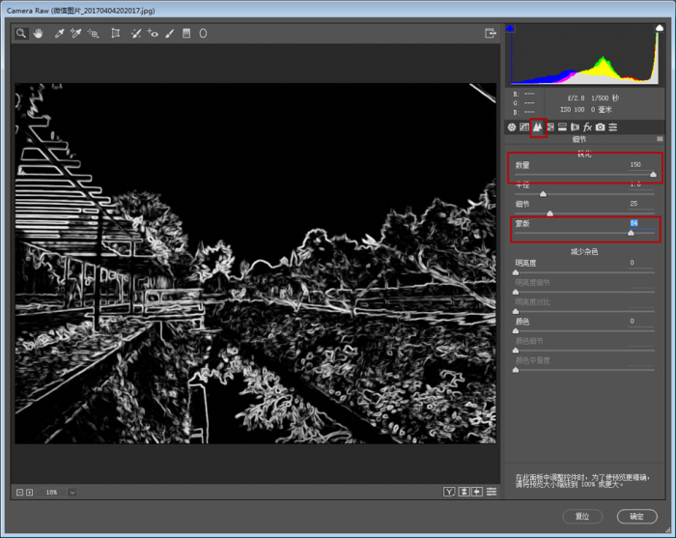The height and width of the screenshot is (538, 676).
Task: Select the Hand tool
Action: 39,33
